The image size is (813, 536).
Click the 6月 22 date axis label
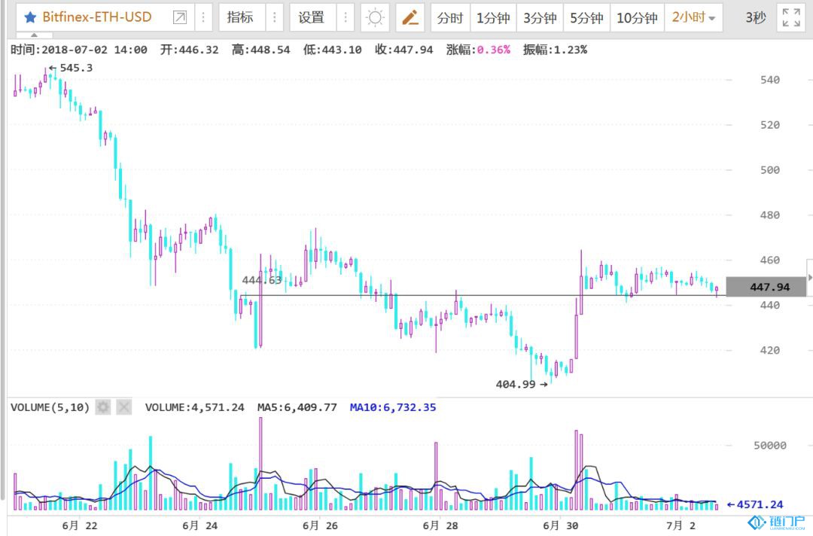click(x=79, y=525)
